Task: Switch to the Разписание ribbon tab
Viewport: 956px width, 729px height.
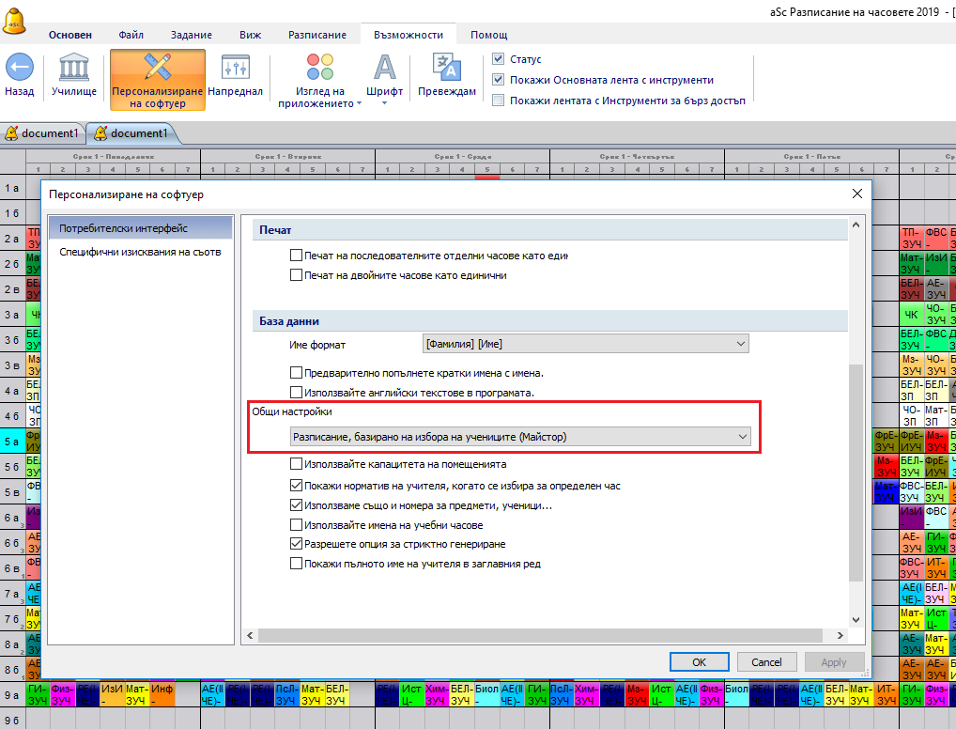Action: (317, 35)
